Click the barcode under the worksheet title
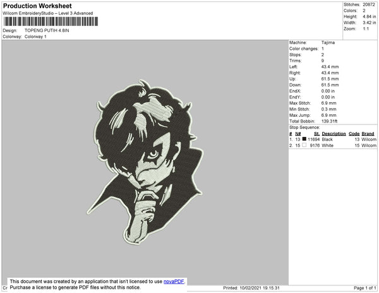Viewport: 379px width, 293px height. [x=51, y=21]
